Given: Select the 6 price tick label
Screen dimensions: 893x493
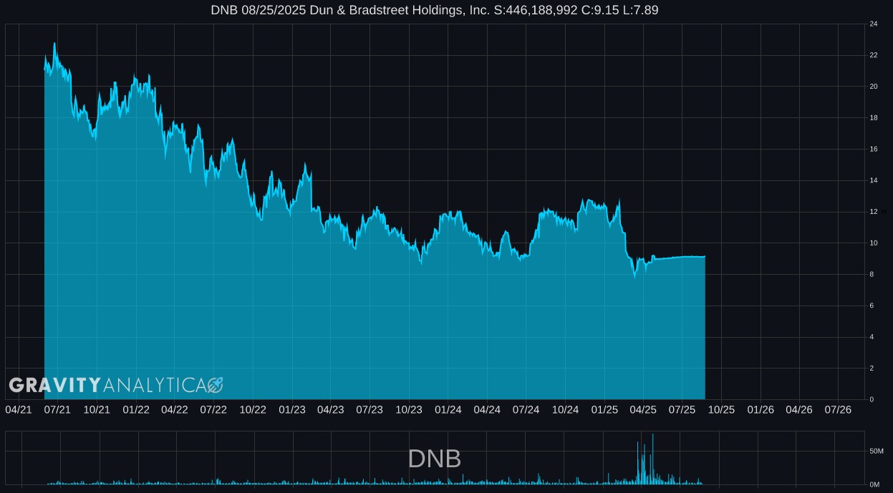Looking at the screenshot, I should 872,306.
